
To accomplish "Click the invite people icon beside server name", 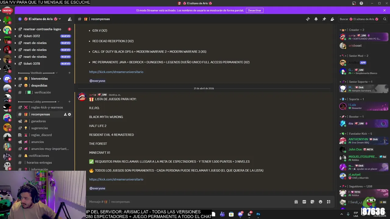I will click(69, 19).
